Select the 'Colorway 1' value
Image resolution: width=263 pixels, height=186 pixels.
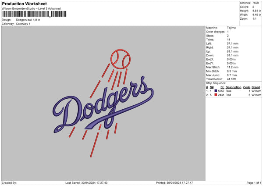(23, 24)
